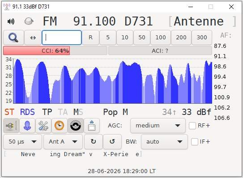Image resolution: width=243 pixels, height=178 pixels.
Task: Click the grey ball squelch icon
Action: pos(29,21)
